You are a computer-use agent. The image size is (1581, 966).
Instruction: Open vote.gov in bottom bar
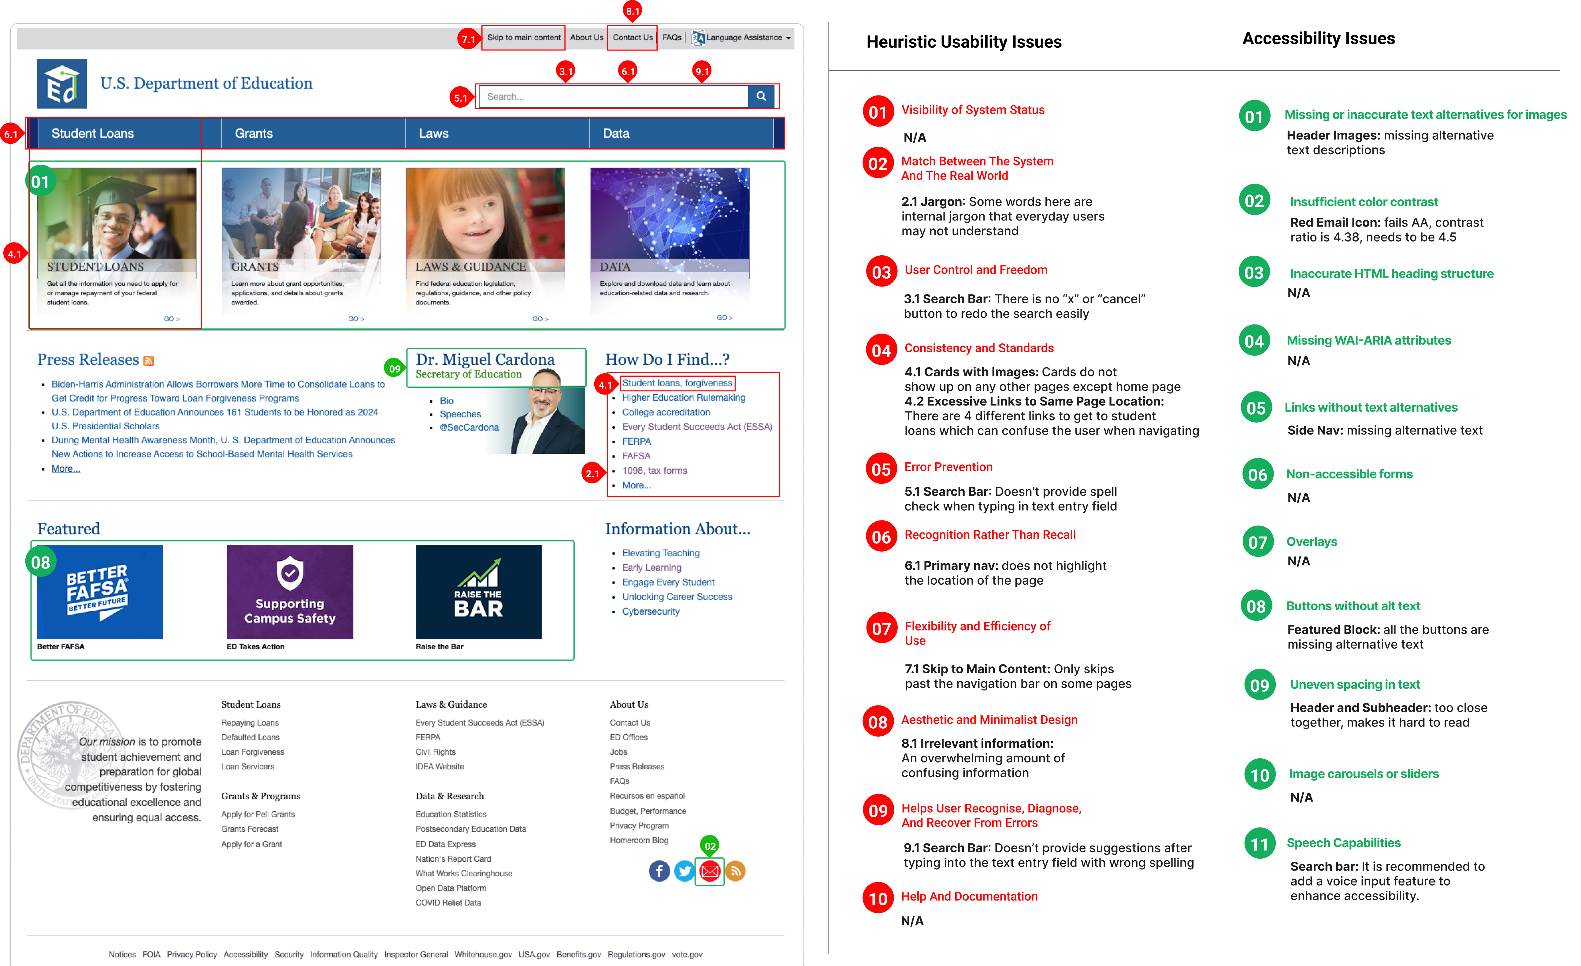687,954
